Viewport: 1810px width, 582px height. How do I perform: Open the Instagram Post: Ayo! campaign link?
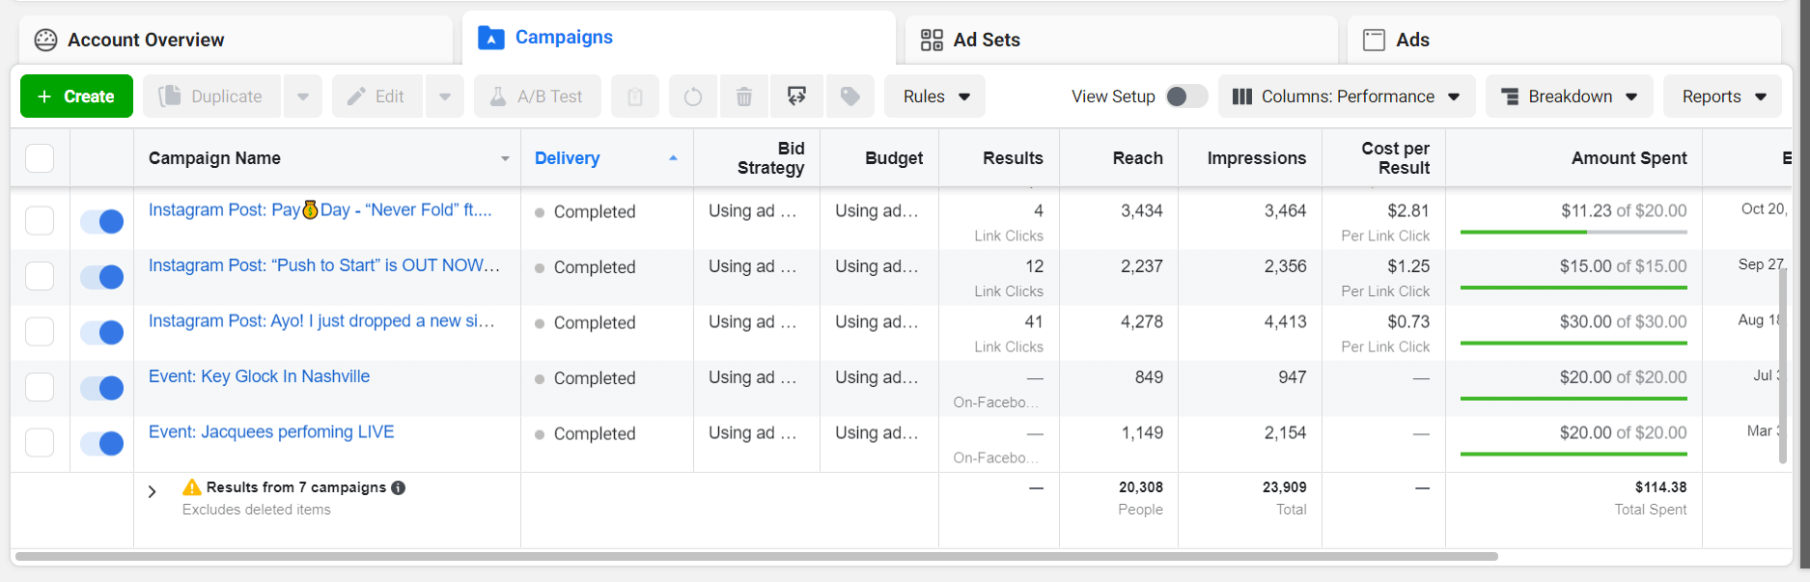[x=321, y=320]
